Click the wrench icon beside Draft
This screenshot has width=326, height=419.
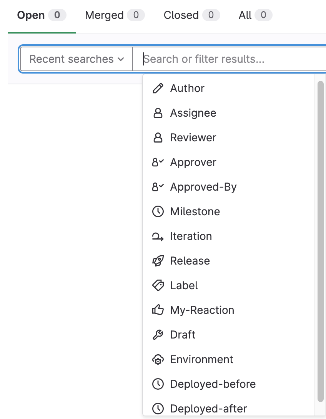point(158,335)
